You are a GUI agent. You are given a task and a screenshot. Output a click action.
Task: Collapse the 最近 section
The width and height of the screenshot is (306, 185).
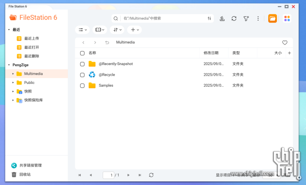9,30
